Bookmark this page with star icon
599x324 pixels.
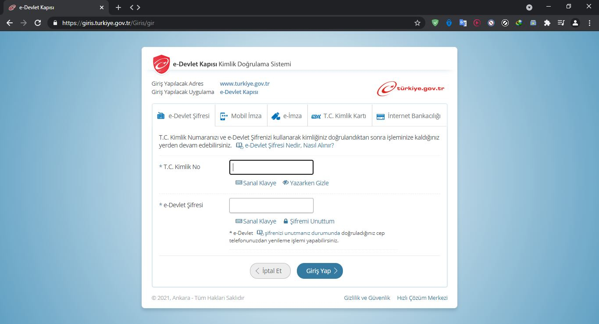point(417,23)
